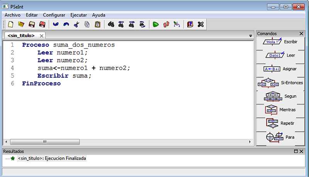309x177 pixels.
Task: Click the Open file folder icon
Action: 21,24
